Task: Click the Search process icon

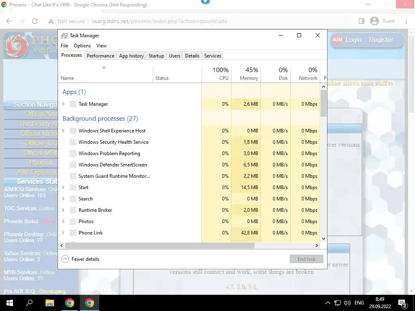Action: 73,199
